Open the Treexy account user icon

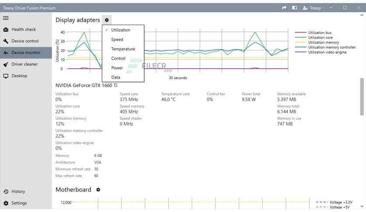(305, 8)
